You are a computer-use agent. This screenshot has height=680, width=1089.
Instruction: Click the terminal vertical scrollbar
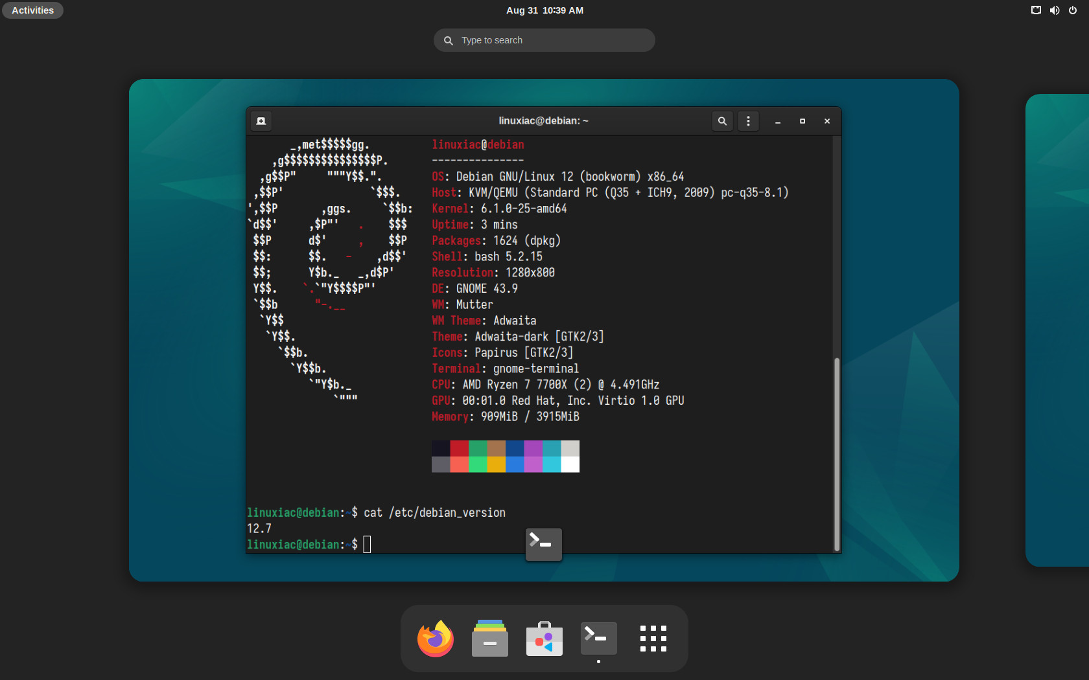point(837,453)
